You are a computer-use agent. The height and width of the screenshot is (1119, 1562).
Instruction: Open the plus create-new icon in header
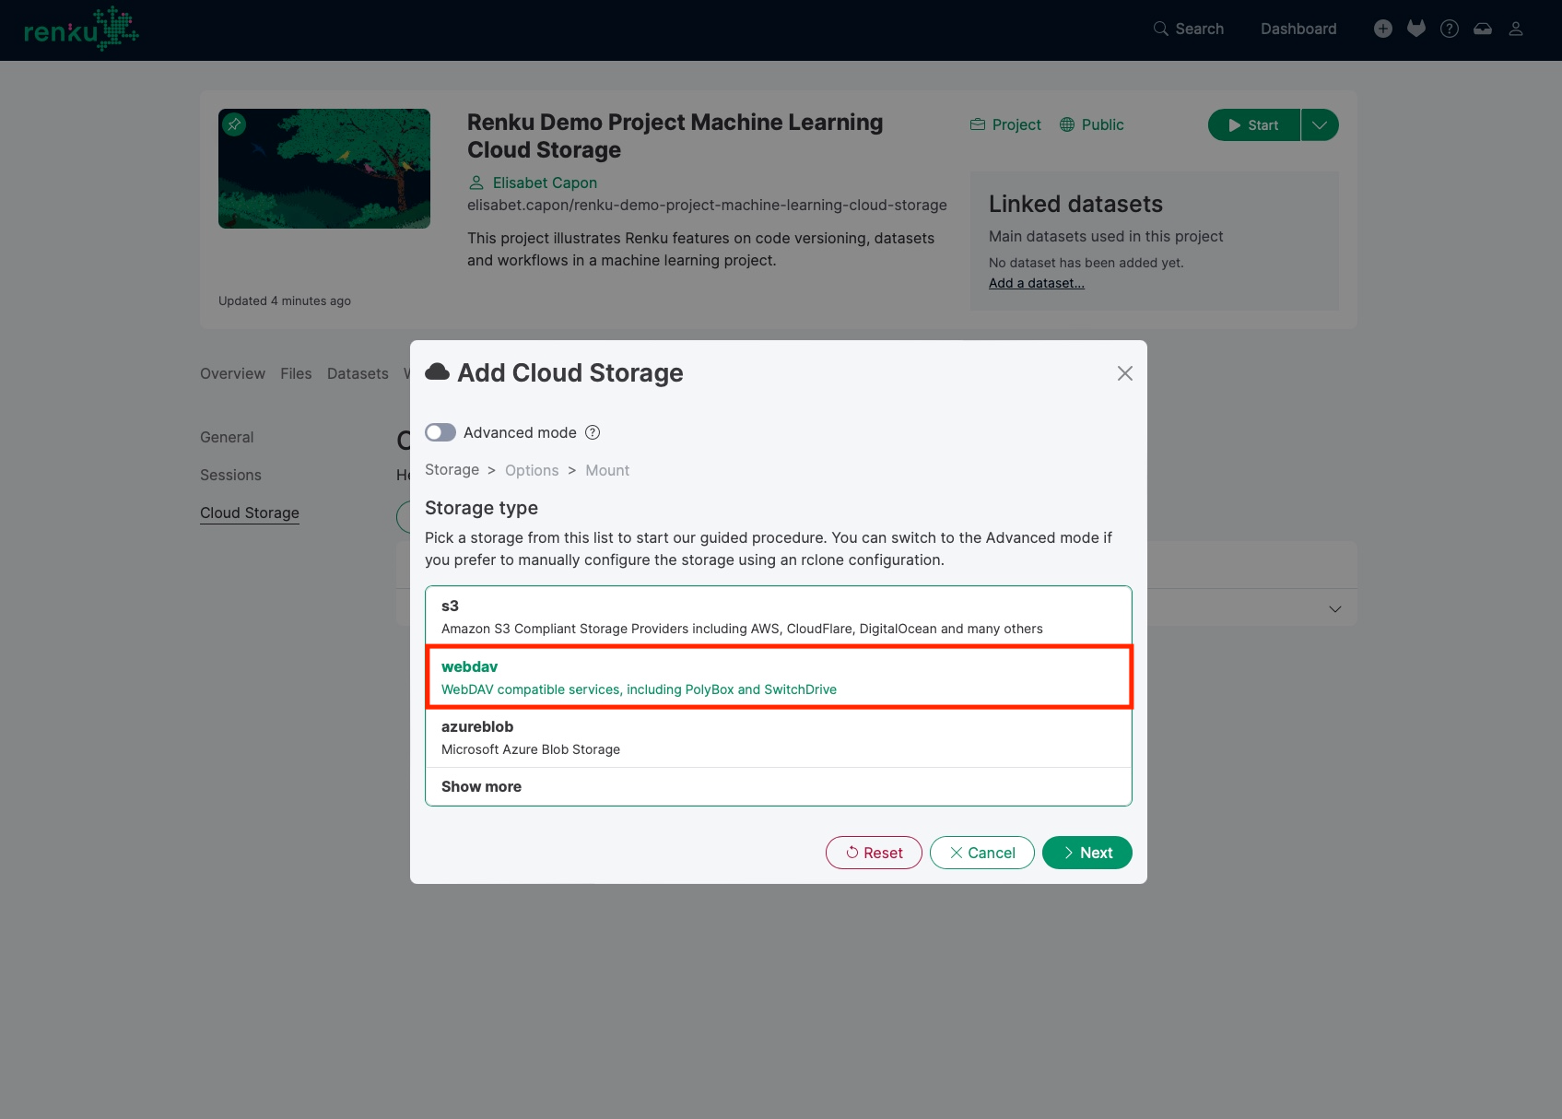[1382, 29]
